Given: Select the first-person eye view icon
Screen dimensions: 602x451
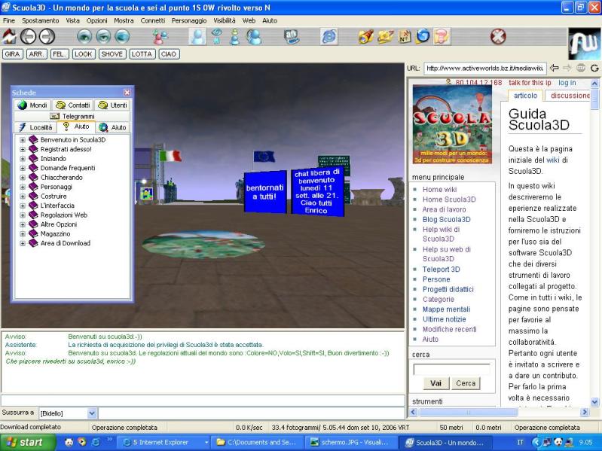Looking at the screenshot, I should [84, 36].
